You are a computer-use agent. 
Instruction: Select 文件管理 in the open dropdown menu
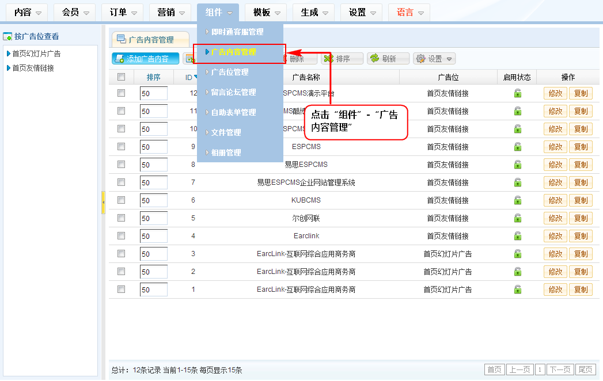tap(226, 132)
